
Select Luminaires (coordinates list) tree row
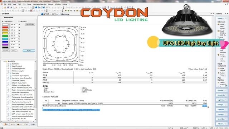pyautogui.click(x=21, y=78)
